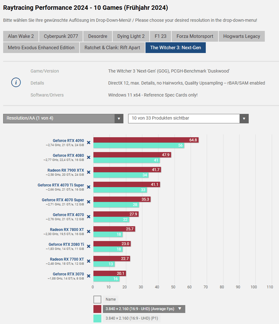Click the 41.7 bar for RX 7900 XTX
This screenshot has width=279, height=324.
click(127, 170)
